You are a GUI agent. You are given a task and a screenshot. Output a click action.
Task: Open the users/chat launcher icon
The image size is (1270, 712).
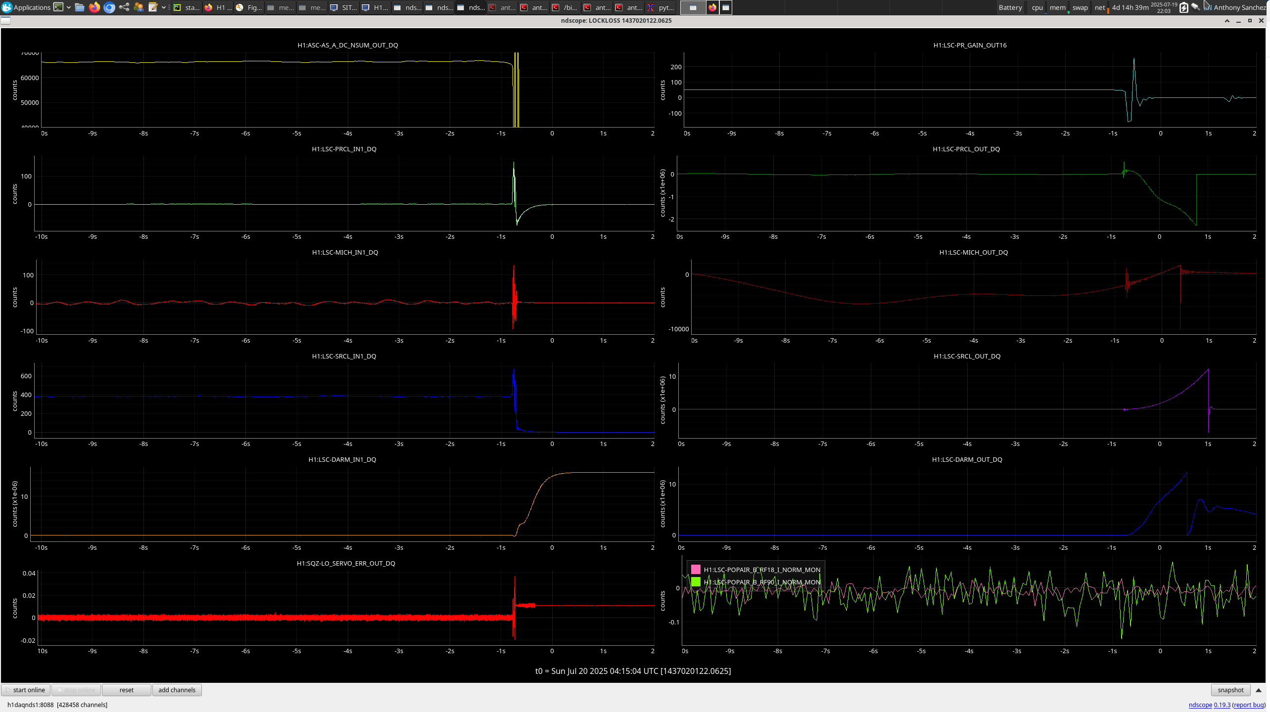click(x=139, y=7)
